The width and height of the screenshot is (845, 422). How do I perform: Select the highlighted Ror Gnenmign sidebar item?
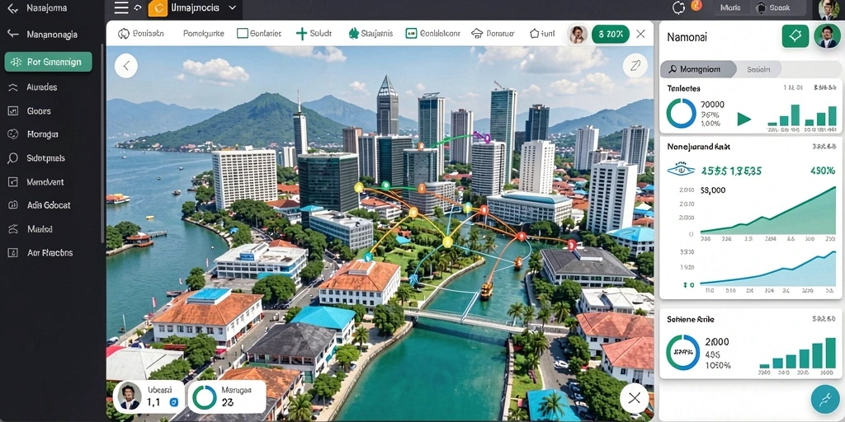click(x=48, y=62)
